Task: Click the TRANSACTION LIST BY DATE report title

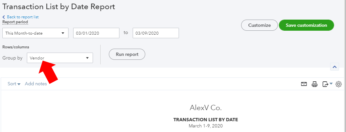Action: click(x=206, y=120)
